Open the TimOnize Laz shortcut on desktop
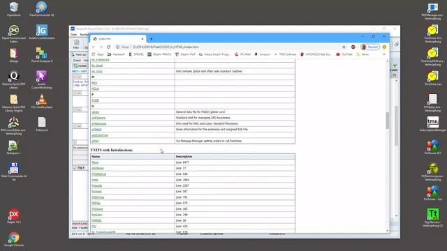Screen dimensions: 447x251 [x=433, y=78]
